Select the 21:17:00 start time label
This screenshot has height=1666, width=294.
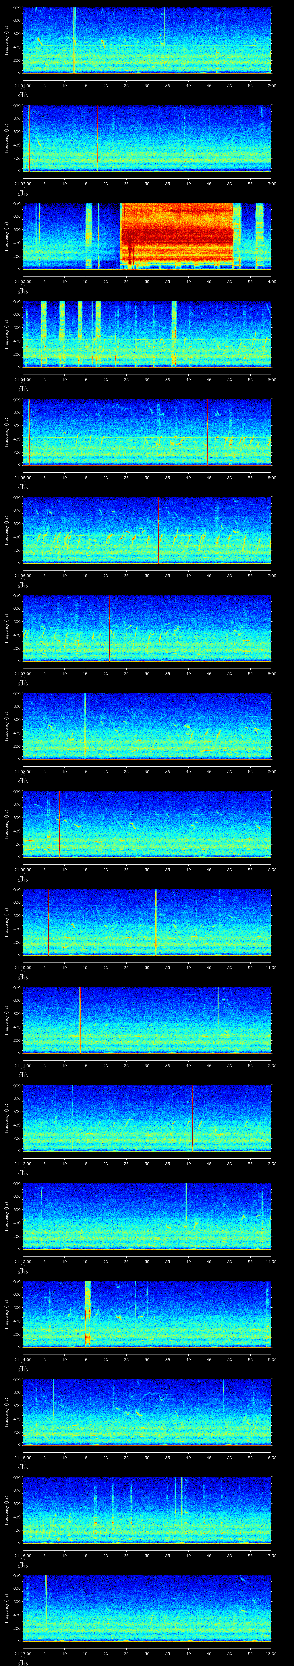point(23,1653)
